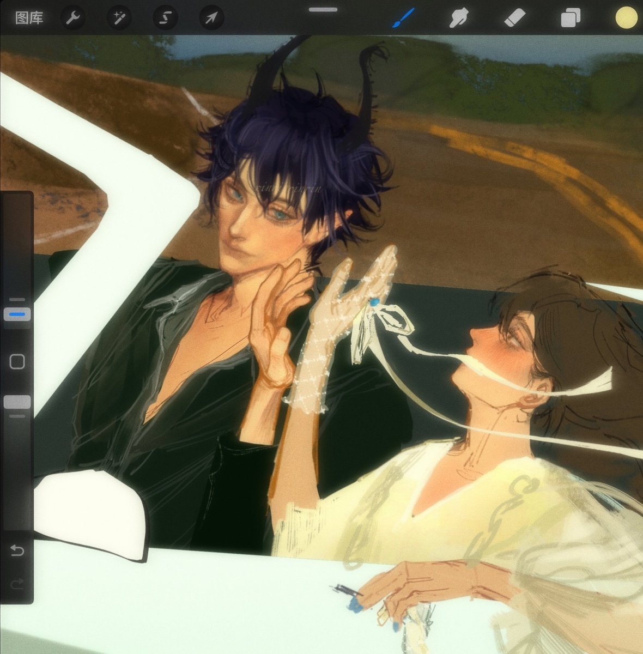
Task: Select the Brush tool
Action: pyautogui.click(x=404, y=18)
